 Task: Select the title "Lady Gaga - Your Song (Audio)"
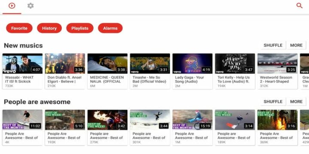click(190, 80)
